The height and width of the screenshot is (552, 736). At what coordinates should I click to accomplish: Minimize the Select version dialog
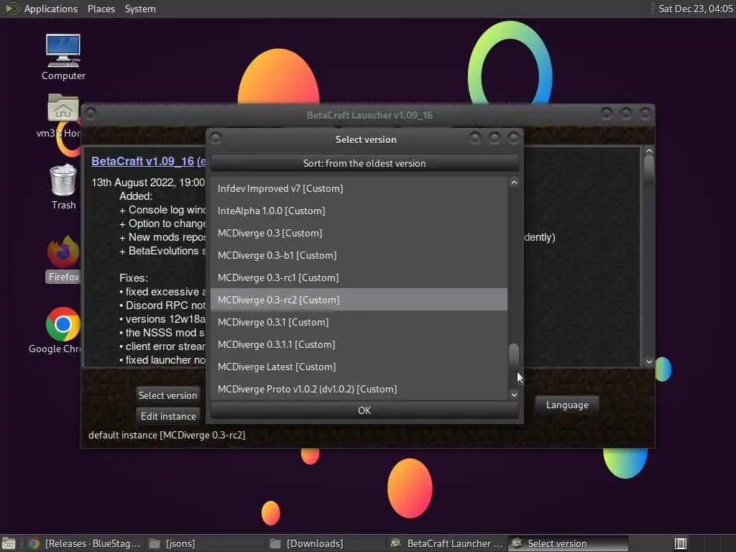475,138
